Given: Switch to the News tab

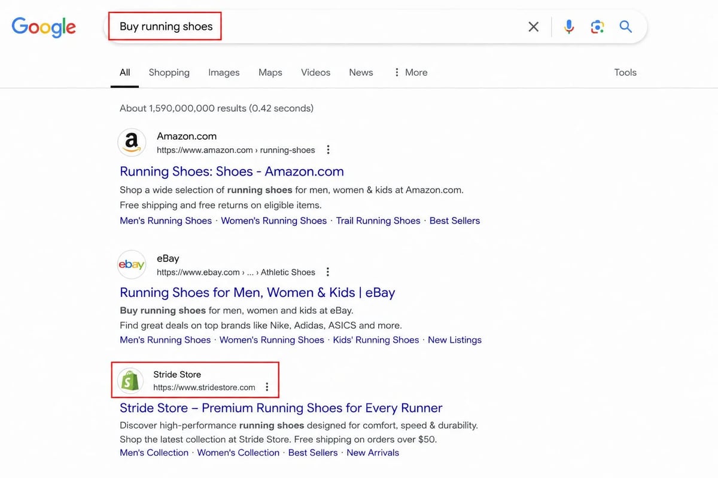Looking at the screenshot, I should point(361,72).
